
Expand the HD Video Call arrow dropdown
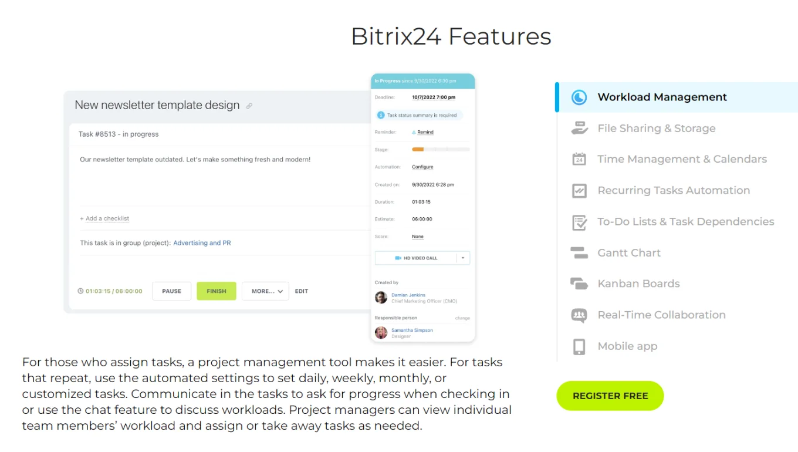click(x=463, y=258)
